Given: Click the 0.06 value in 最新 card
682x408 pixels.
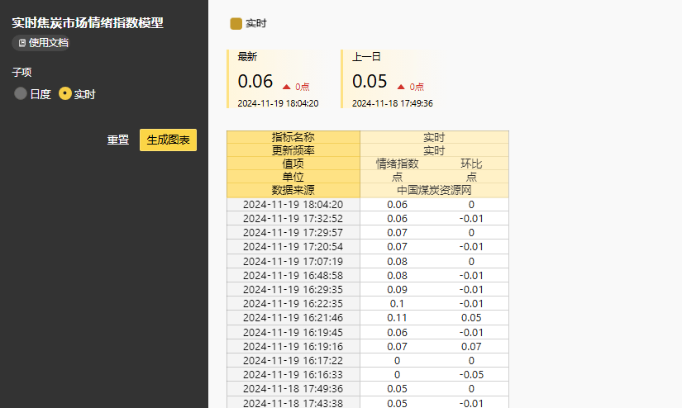Looking at the screenshot, I should tap(255, 81).
